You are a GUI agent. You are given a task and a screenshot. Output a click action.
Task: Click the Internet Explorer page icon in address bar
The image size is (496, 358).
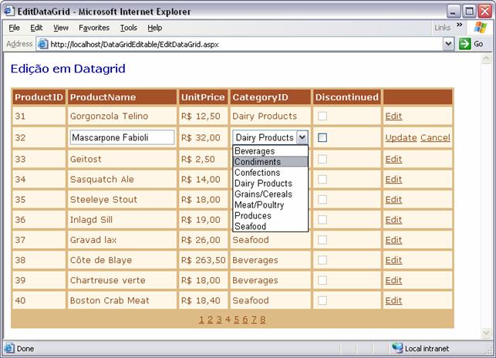(42, 44)
